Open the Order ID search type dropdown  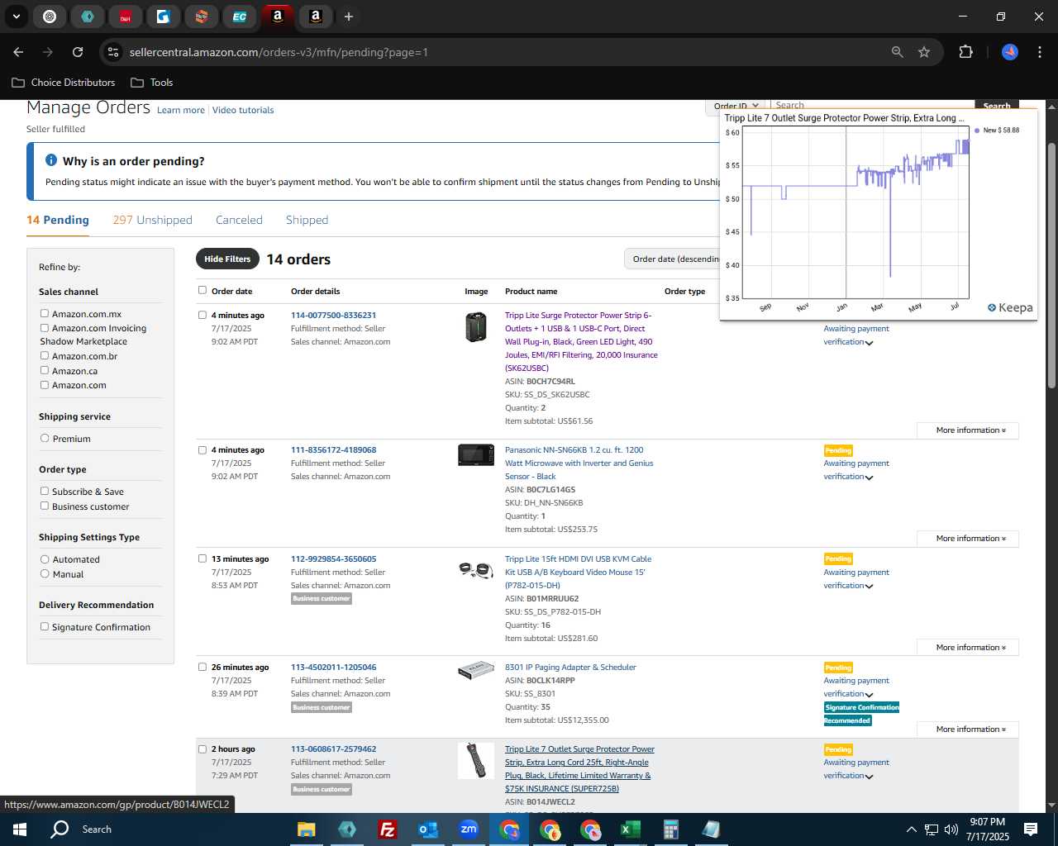pos(736,105)
